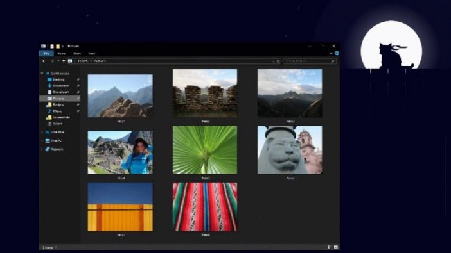Expand the Network tree node
Image resolution: width=451 pixels, height=253 pixels.
coord(42,149)
